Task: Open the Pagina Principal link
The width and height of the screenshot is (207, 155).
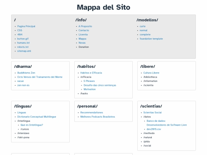Action: pos(26,26)
